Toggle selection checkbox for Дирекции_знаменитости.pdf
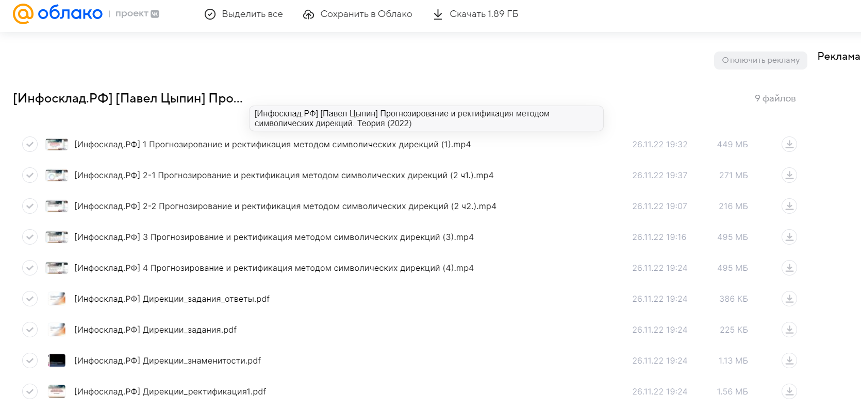Viewport: 861px width, 413px height. point(30,360)
